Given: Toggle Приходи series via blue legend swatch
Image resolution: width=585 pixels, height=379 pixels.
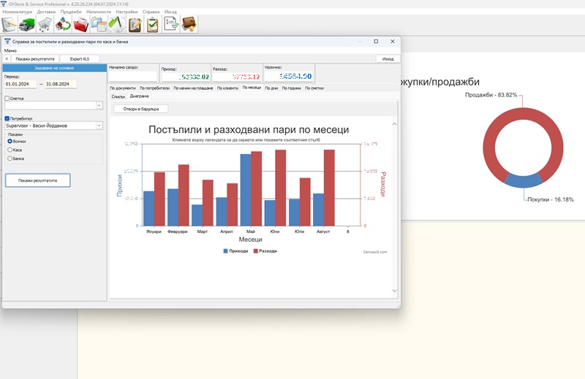Looking at the screenshot, I should (x=225, y=251).
